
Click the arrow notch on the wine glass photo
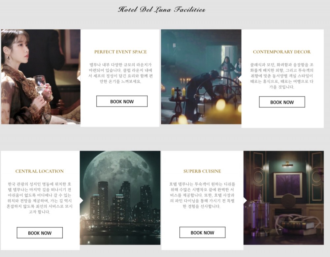point(79,78)
